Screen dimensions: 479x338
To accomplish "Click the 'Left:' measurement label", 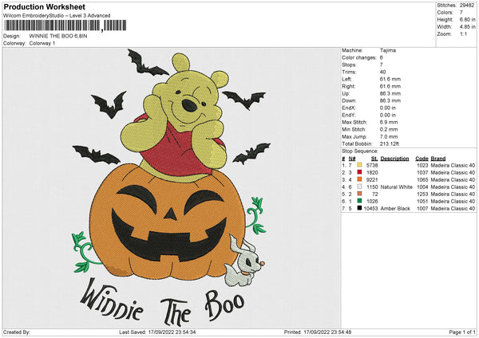I will [x=346, y=79].
